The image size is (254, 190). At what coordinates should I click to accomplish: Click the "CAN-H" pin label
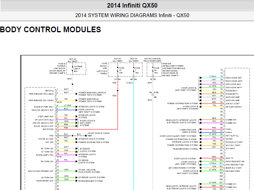229,132
